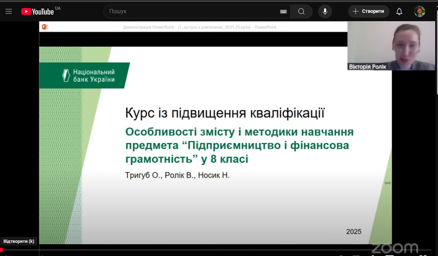Start voice search with the microphone icon

point(325,12)
